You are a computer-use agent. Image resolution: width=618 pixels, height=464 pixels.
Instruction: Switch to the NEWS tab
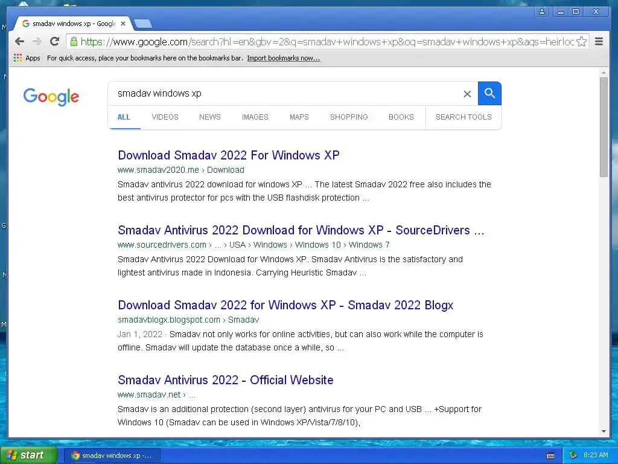[209, 117]
